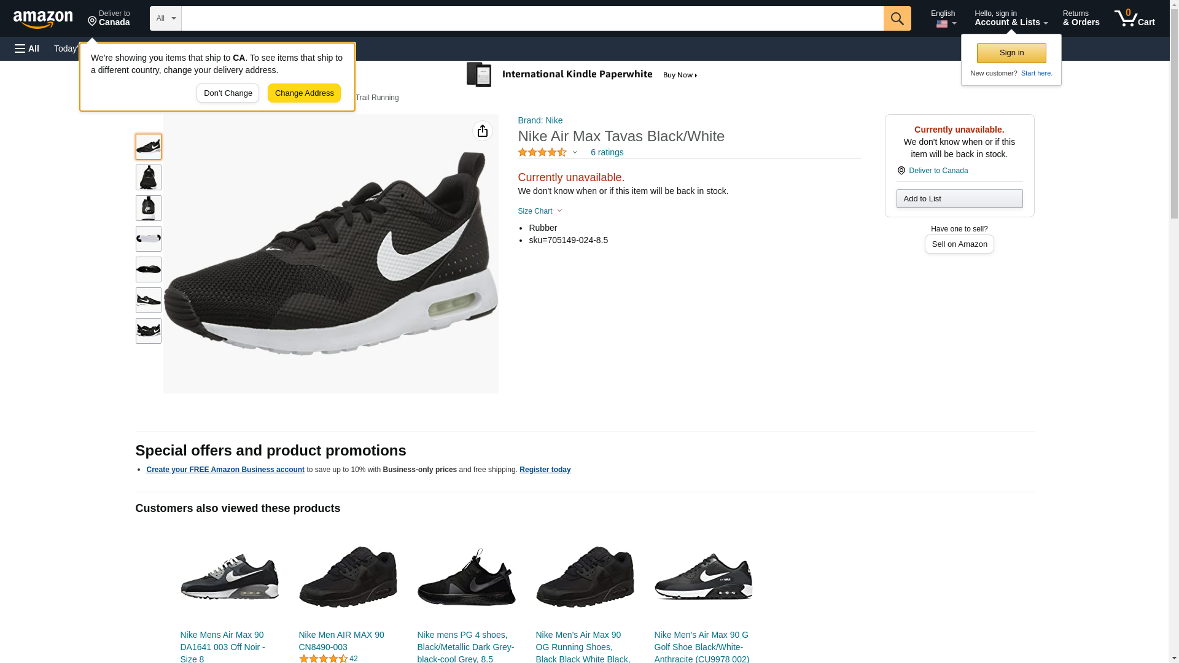Select the second shoe thumbnail image
The image size is (1179, 663).
tap(149, 177)
